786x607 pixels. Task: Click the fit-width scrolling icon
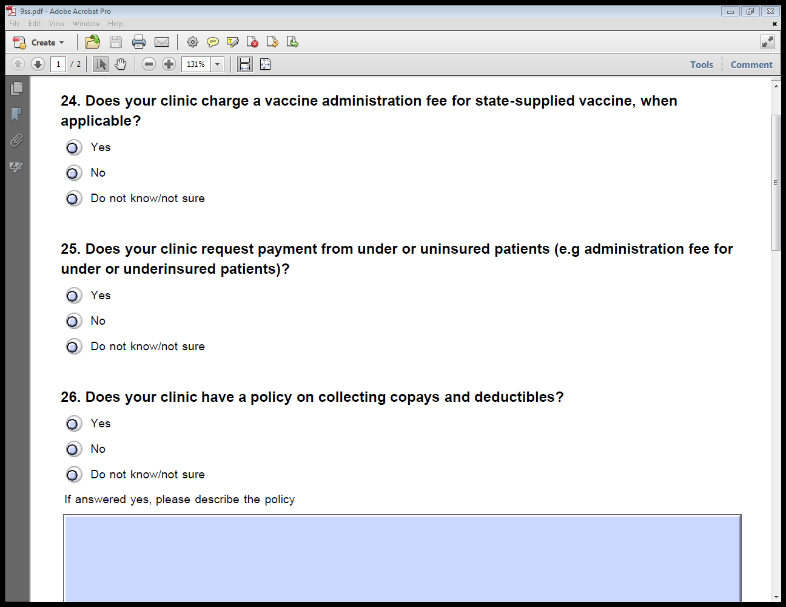[x=245, y=64]
